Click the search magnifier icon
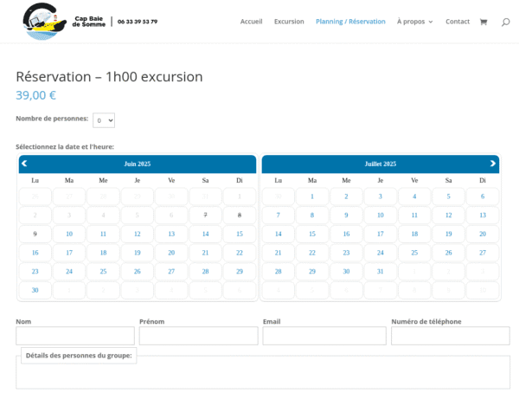Viewport: 519px width, 399px height. tap(505, 22)
